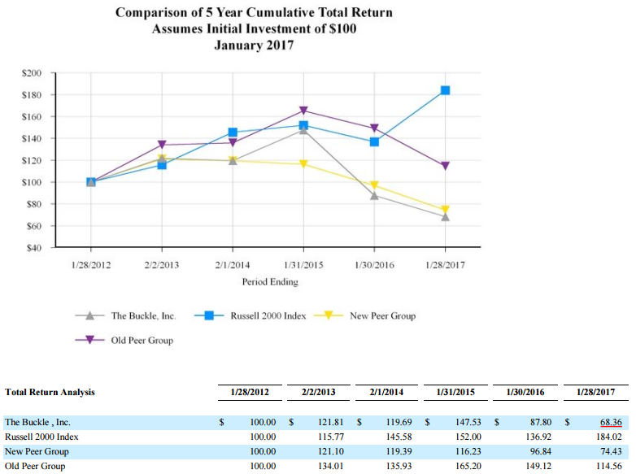Click the Russell 2000 Index blue square legend marker

(x=210, y=315)
